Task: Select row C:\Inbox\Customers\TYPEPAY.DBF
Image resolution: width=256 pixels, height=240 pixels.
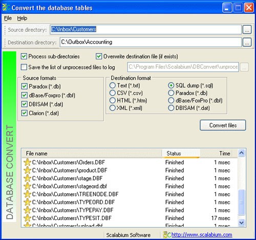Action: coord(130,210)
